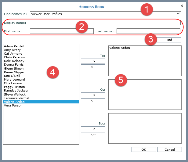Viewport: 188px width, 162px height.
Task: Confirm with the OK button
Action: pos(144,149)
